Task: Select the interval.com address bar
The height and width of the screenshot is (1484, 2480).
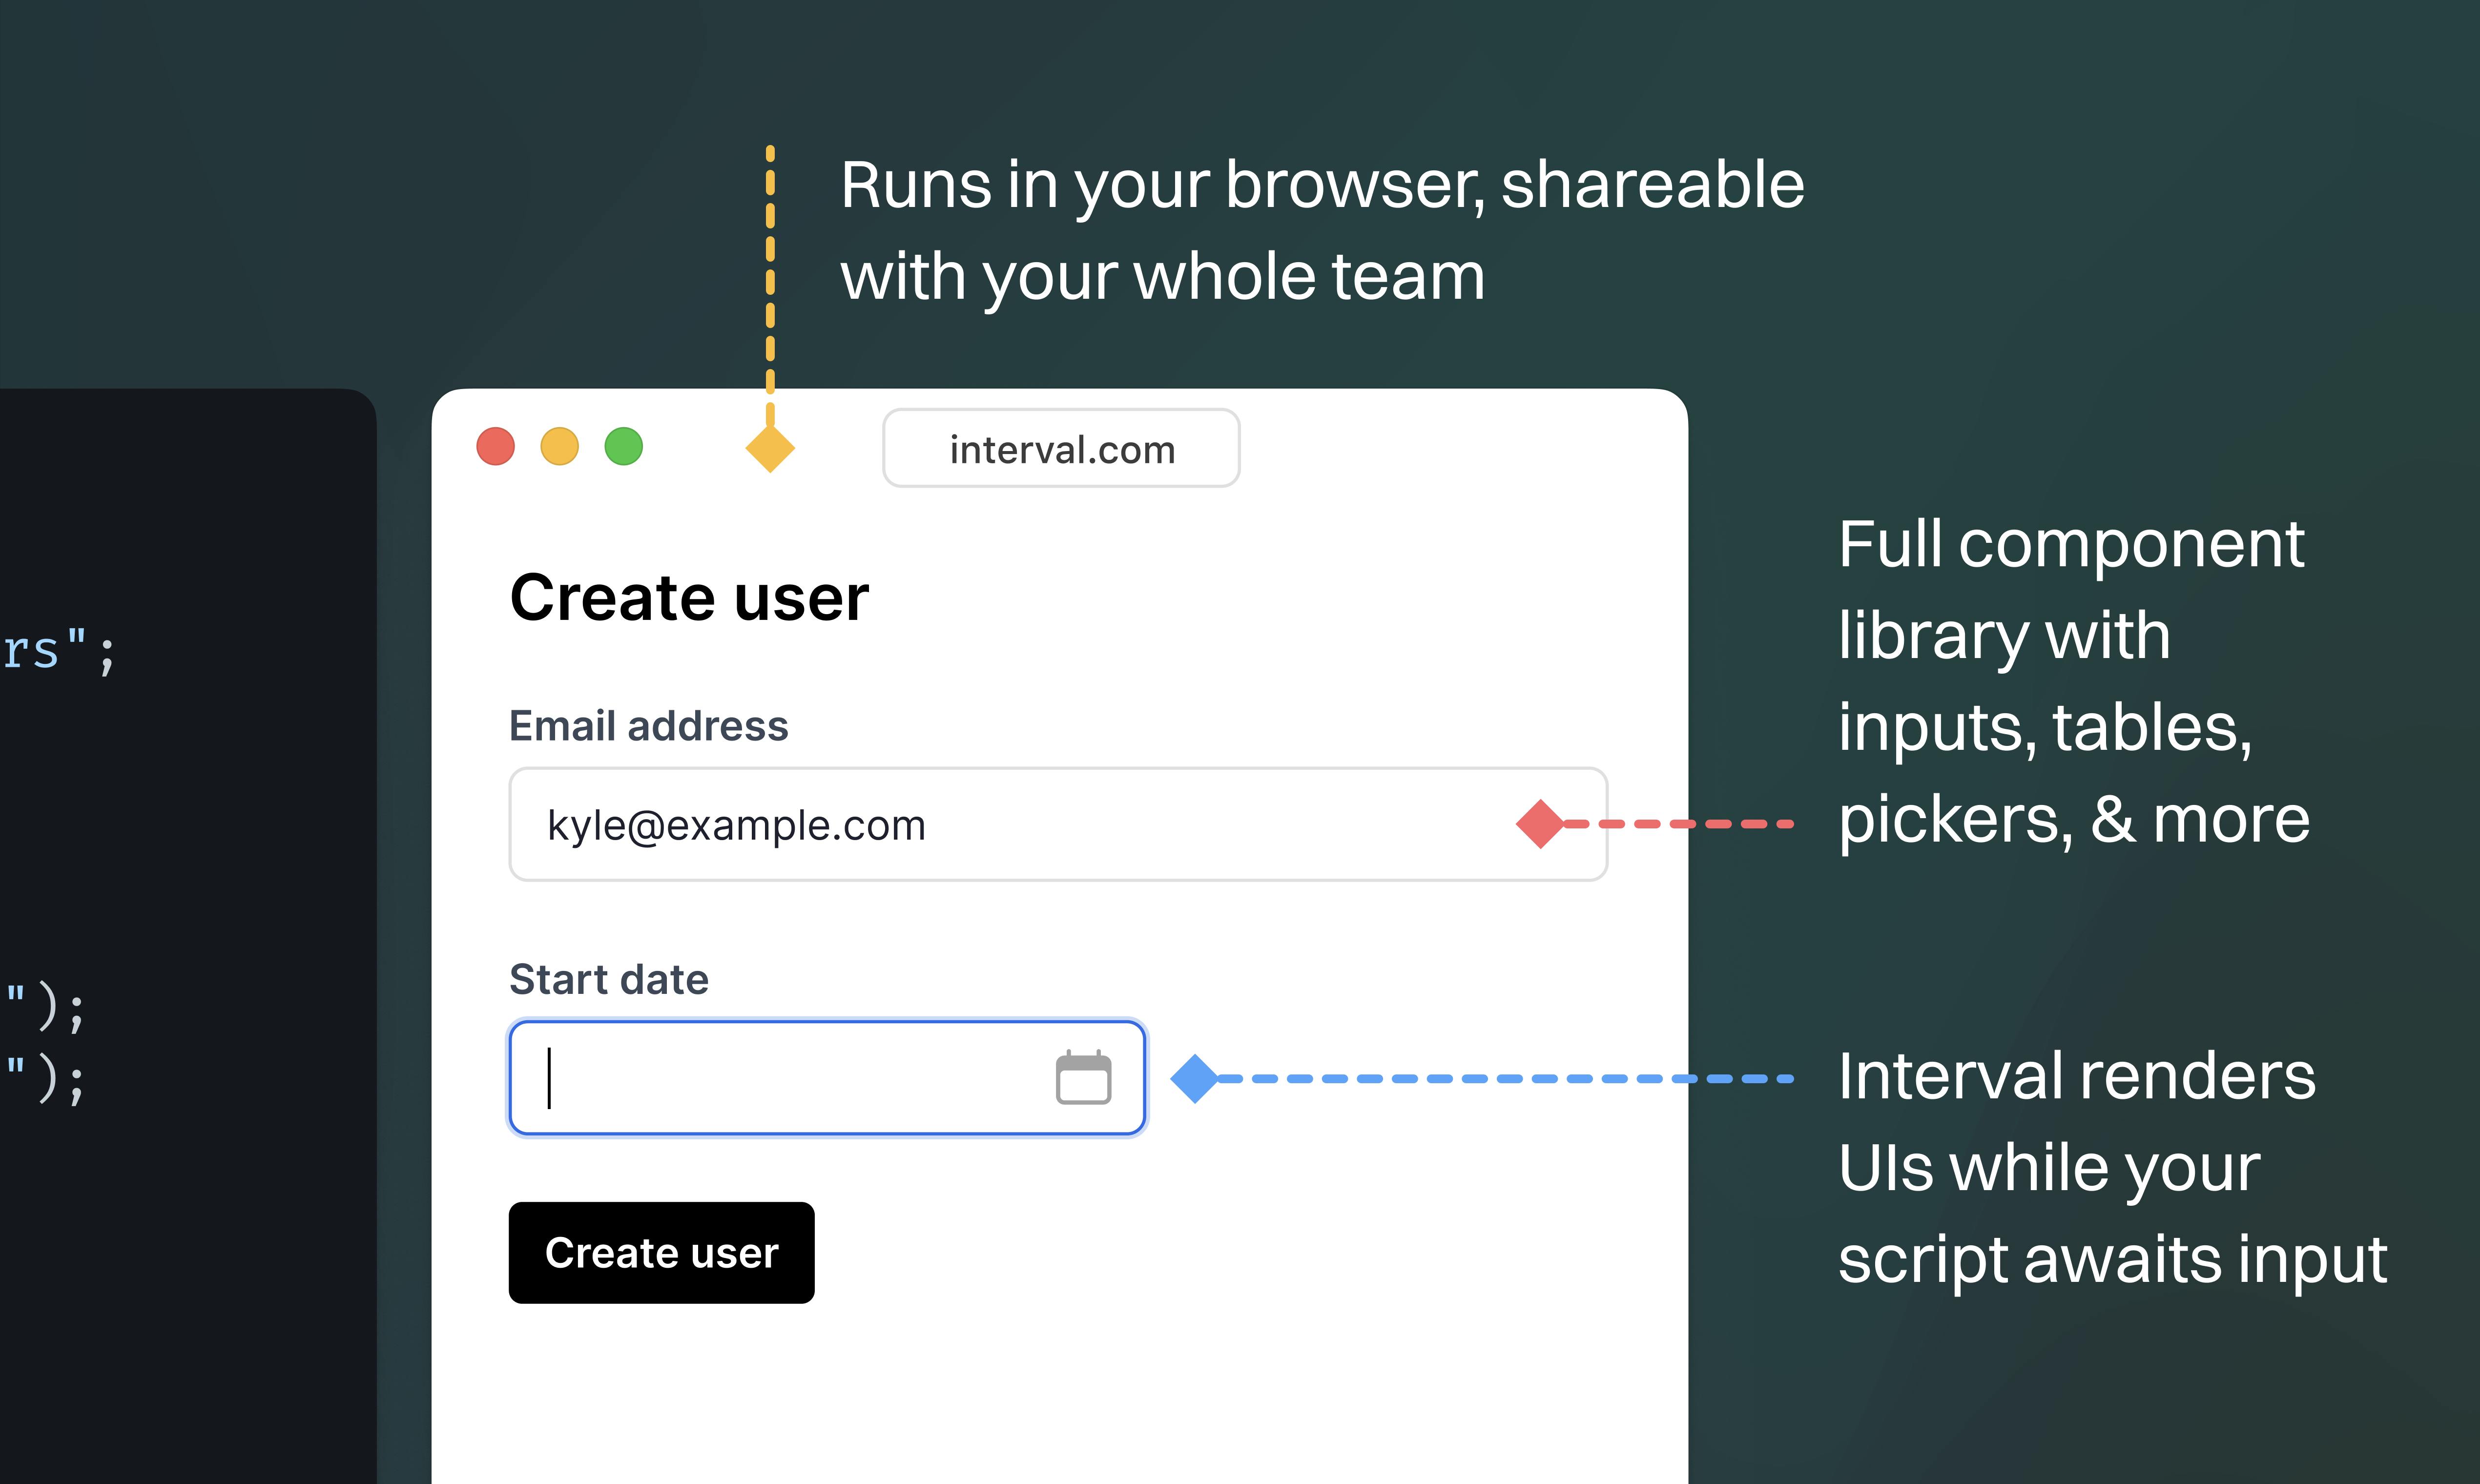Action: (1061, 448)
